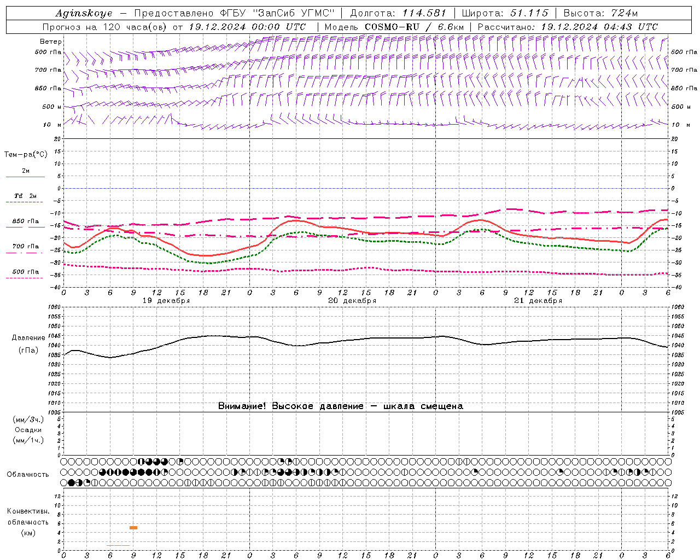Click the Ветер panel label

51,42
